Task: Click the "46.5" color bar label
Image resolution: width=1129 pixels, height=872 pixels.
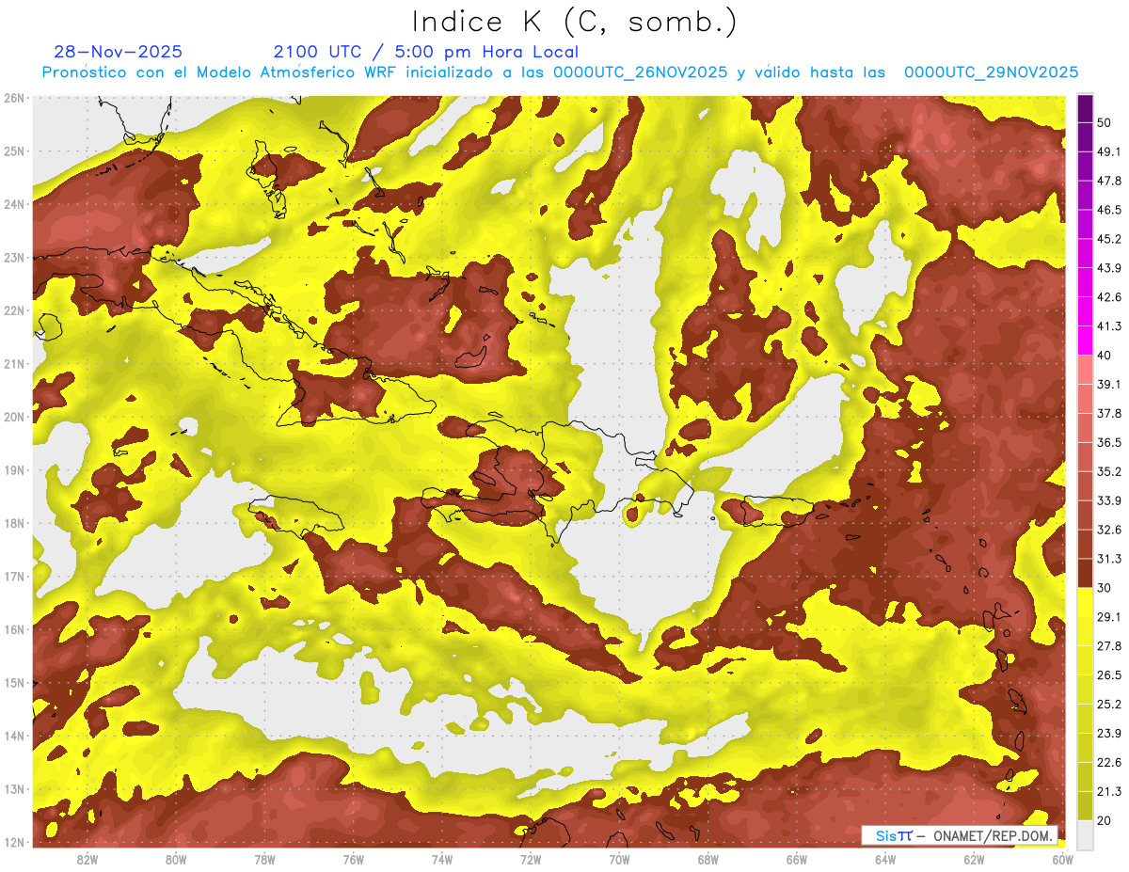Action: click(x=1109, y=210)
